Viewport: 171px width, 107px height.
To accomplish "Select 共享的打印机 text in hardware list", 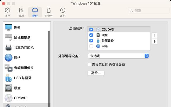I will point(24,48).
